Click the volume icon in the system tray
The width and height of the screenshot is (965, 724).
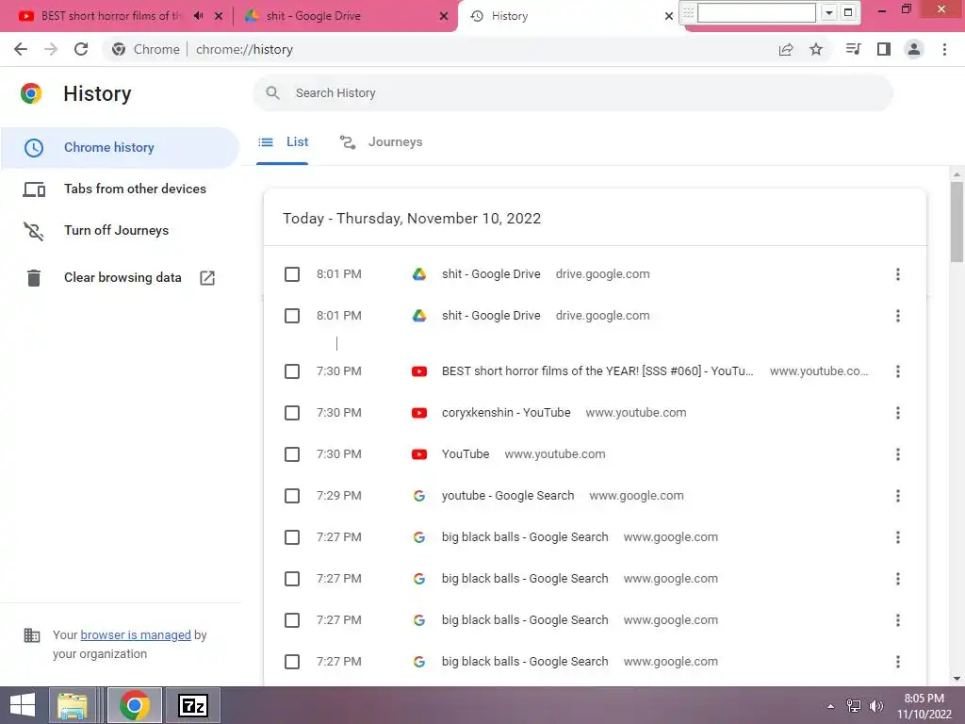pos(875,706)
